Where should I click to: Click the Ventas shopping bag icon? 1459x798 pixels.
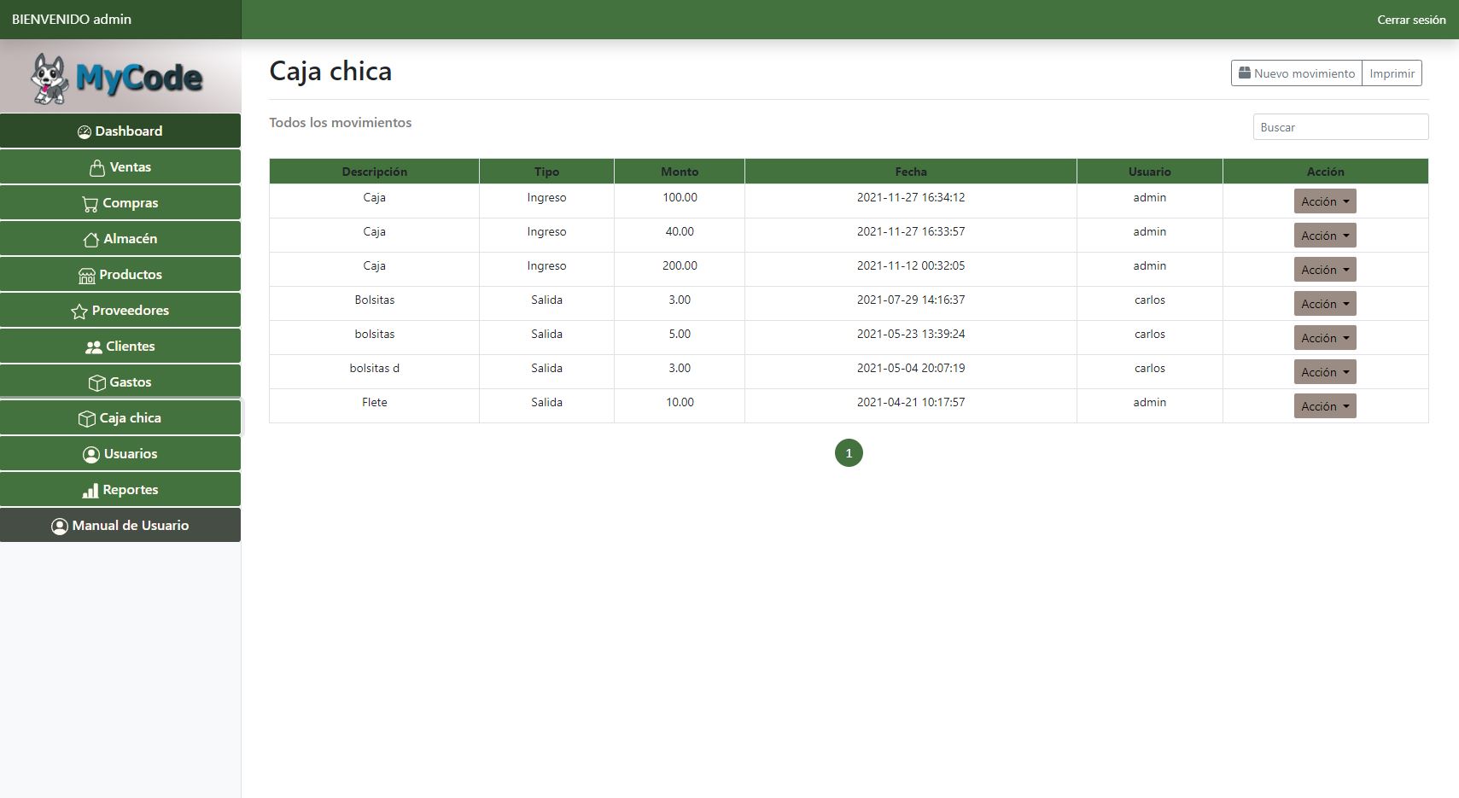[97, 167]
